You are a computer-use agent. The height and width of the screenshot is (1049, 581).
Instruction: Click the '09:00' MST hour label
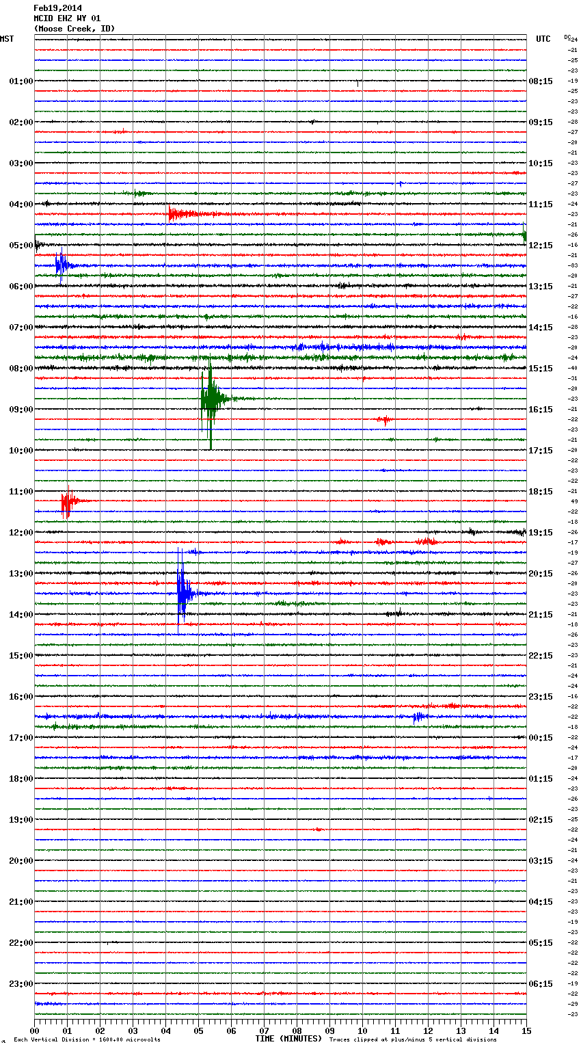(x=21, y=410)
